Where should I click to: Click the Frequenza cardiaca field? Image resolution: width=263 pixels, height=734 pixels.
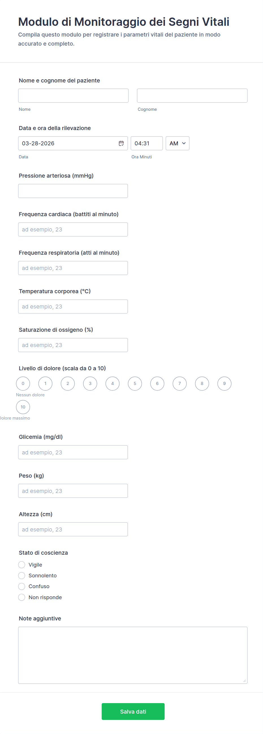(73, 229)
